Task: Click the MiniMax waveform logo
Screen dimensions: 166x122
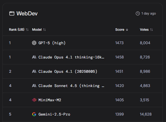Action: pyautogui.click(x=34, y=100)
